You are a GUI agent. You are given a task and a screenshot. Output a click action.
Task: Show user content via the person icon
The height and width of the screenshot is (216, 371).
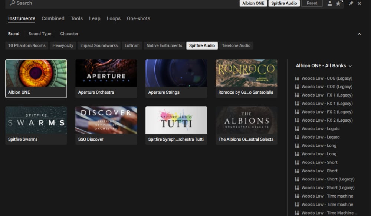coord(329,3)
